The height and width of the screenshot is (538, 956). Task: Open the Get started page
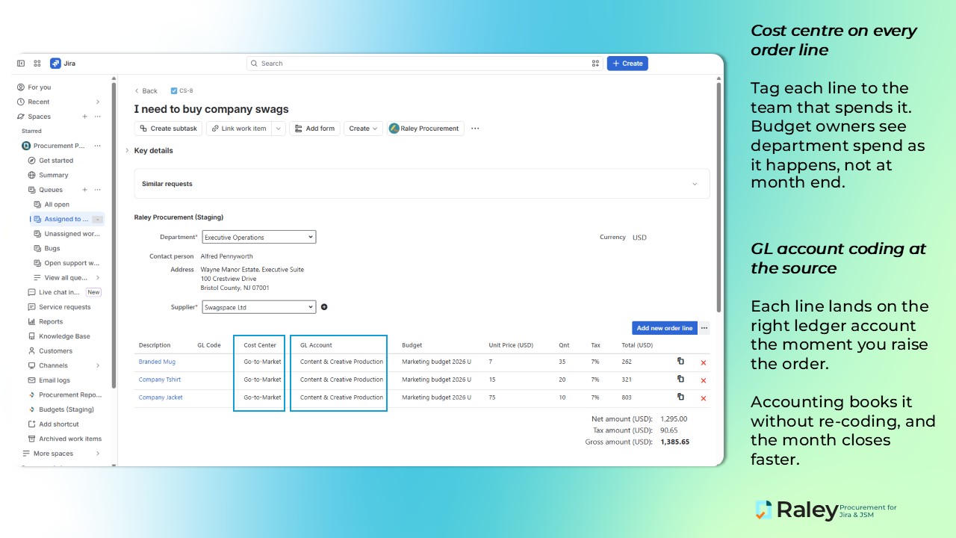(x=56, y=161)
